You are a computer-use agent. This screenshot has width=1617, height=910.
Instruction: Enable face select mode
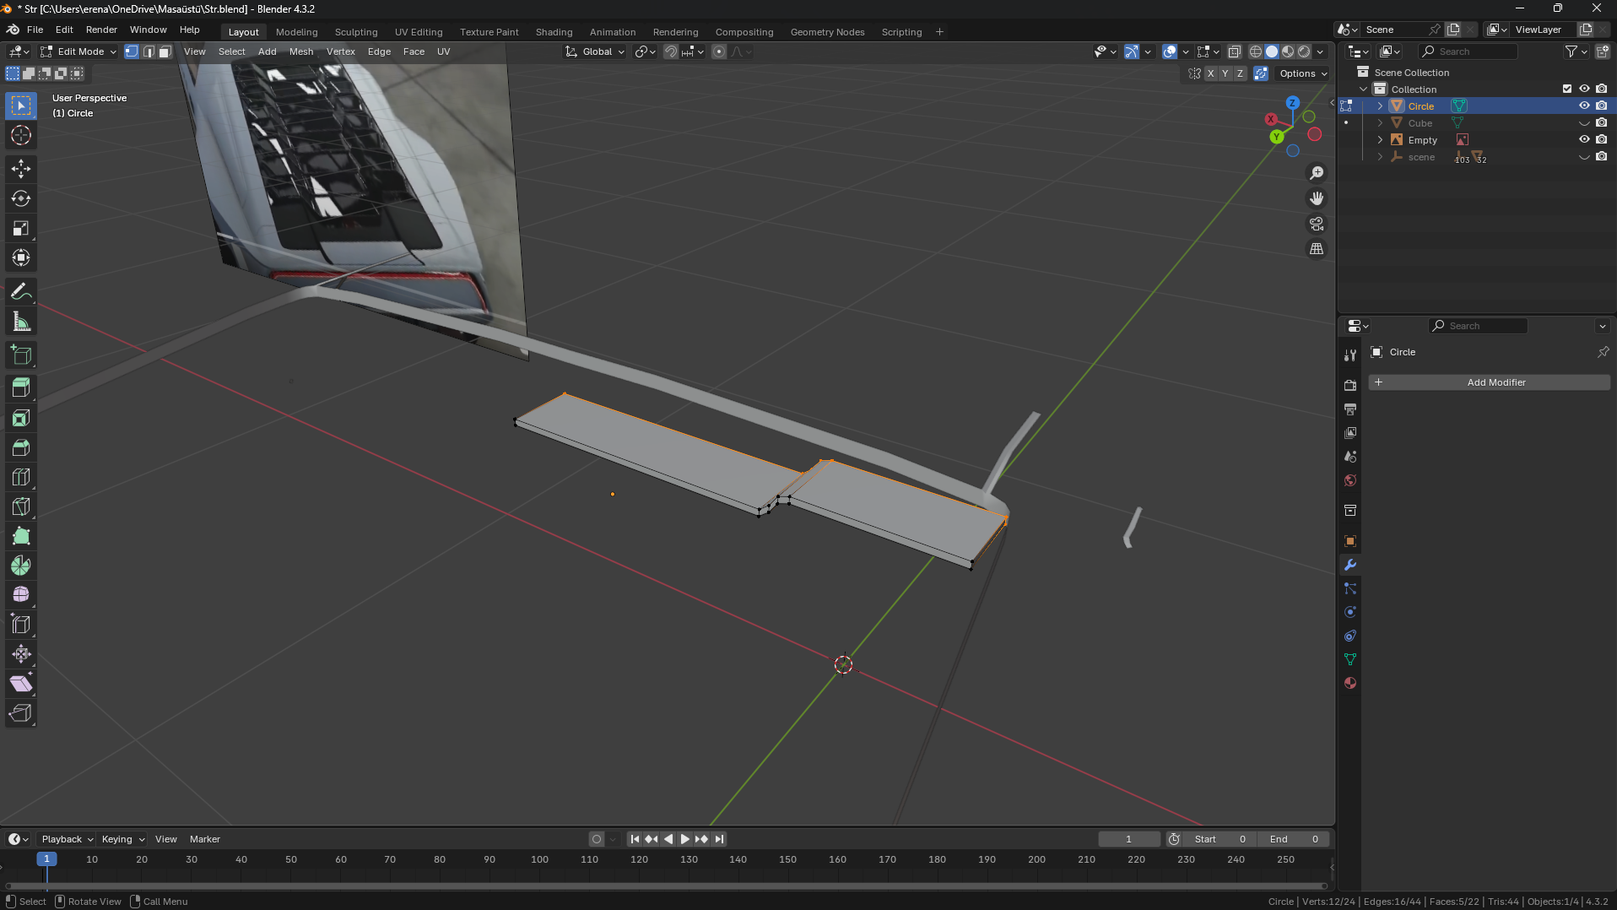click(x=165, y=51)
